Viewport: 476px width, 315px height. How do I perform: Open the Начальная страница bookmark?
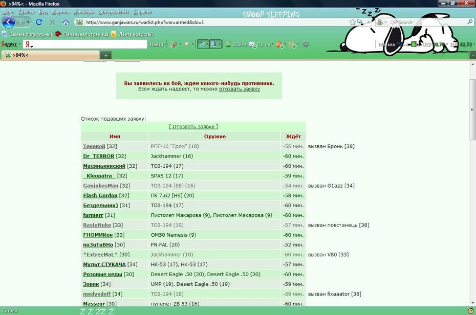pyautogui.click(x=82, y=34)
